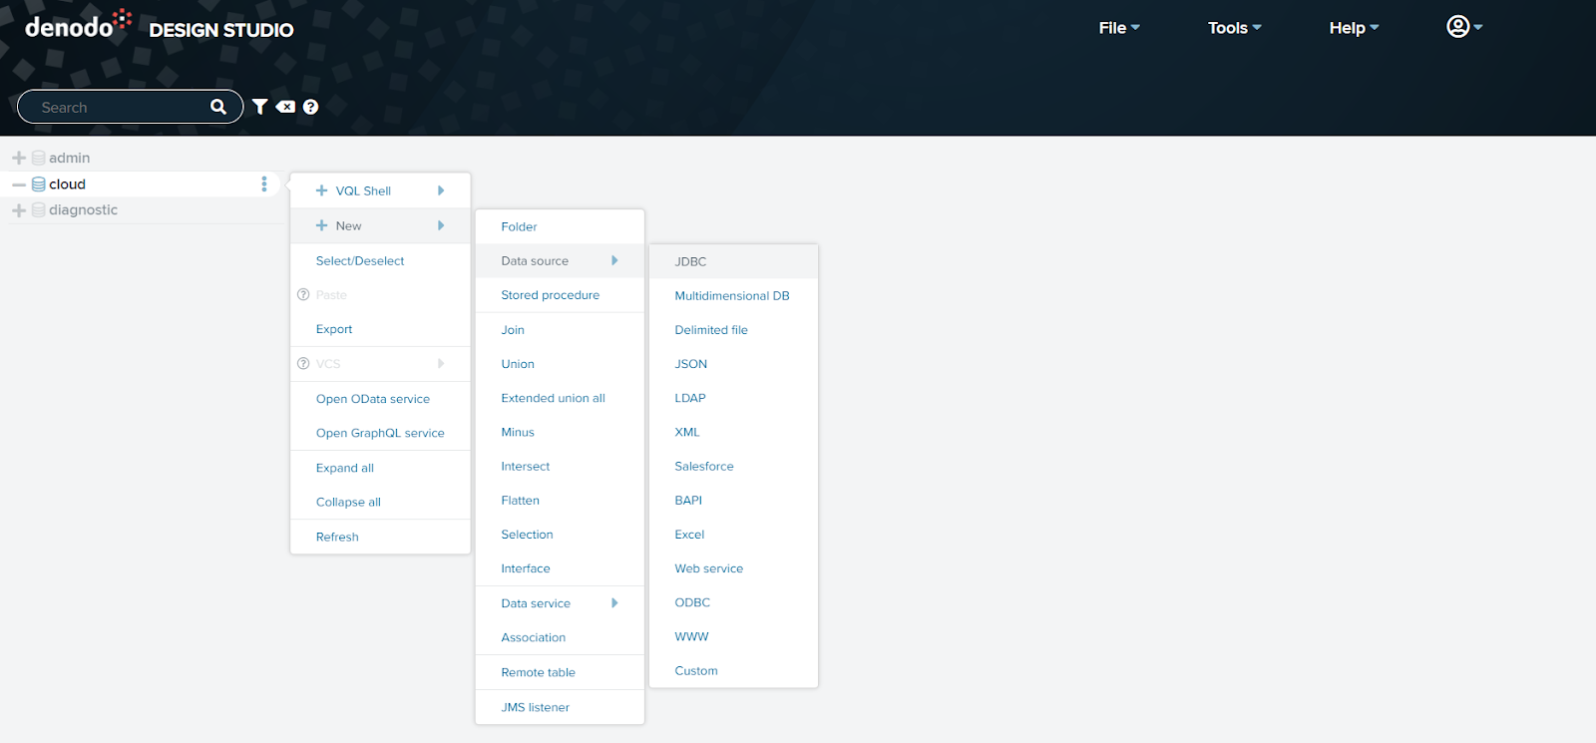Create a new Stored procedure
1596x743 pixels.
pyautogui.click(x=560, y=295)
